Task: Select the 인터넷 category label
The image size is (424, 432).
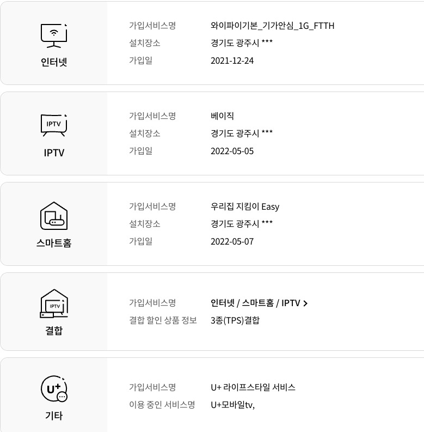Action: click(54, 62)
